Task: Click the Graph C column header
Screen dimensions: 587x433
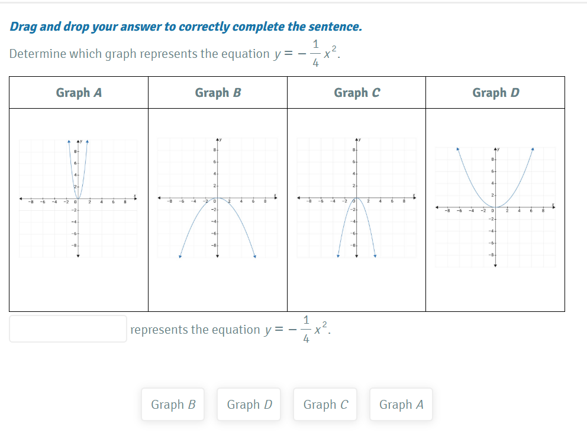Action: [357, 93]
